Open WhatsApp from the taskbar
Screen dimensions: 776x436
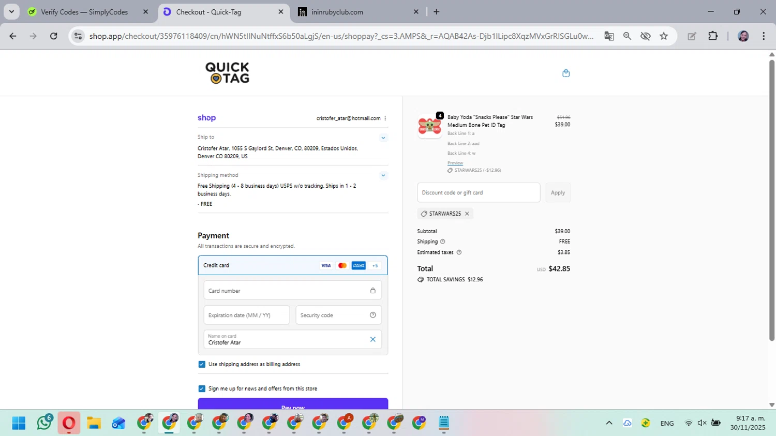tap(44, 423)
